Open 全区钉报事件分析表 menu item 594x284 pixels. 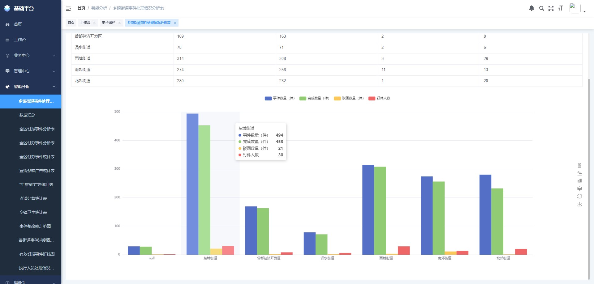[x=31, y=129]
